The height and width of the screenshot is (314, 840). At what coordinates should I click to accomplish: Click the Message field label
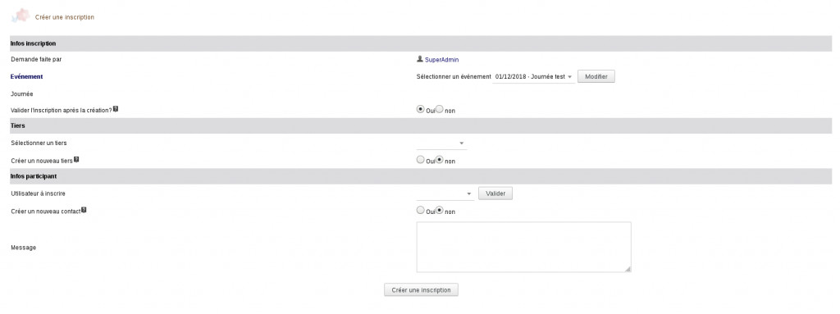coord(24,248)
